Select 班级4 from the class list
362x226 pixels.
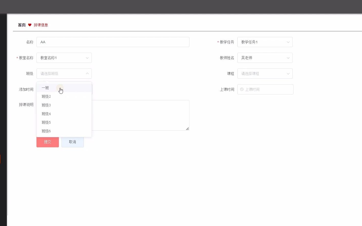(x=64, y=114)
